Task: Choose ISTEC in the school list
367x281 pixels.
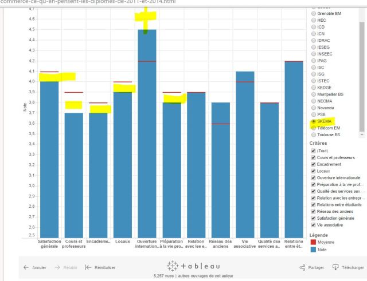Action: (x=314, y=81)
